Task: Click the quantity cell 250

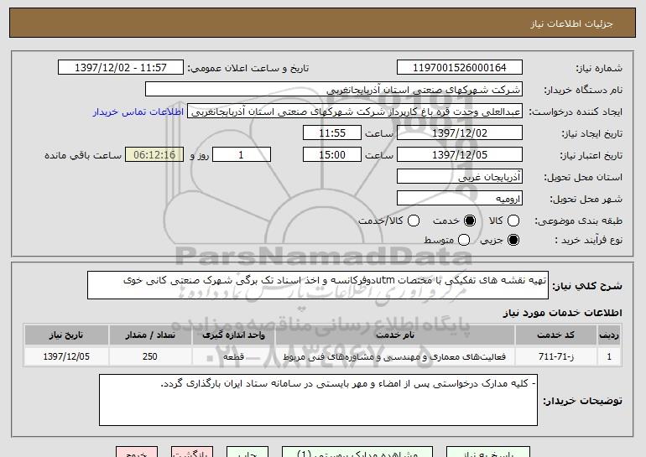Action: [150, 356]
